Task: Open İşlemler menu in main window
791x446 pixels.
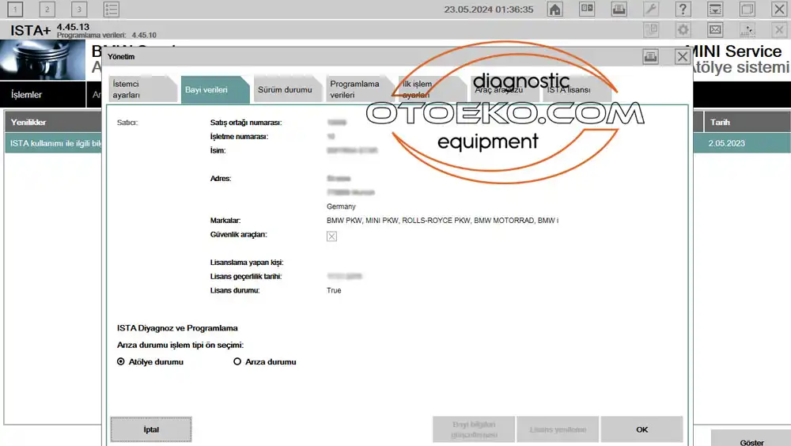Action: pyautogui.click(x=43, y=94)
